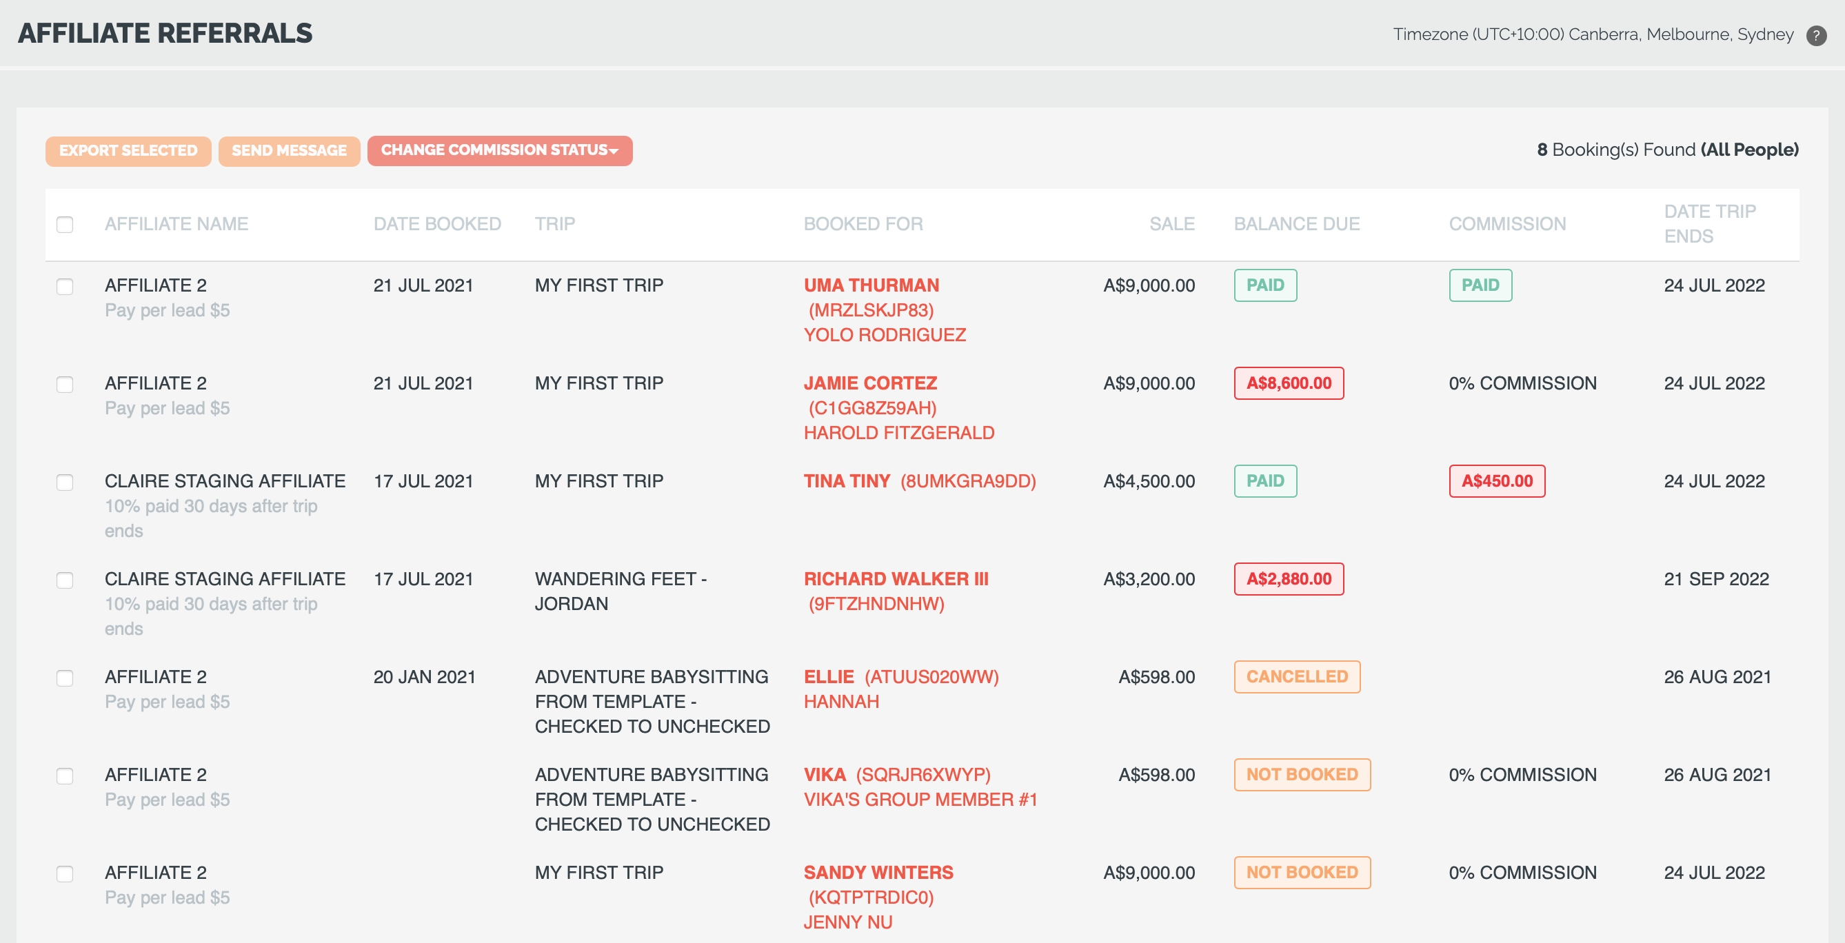Viewport: 1845px width, 943px height.
Task: Click 20 JAN 2021 booked date
Action: pyautogui.click(x=424, y=677)
